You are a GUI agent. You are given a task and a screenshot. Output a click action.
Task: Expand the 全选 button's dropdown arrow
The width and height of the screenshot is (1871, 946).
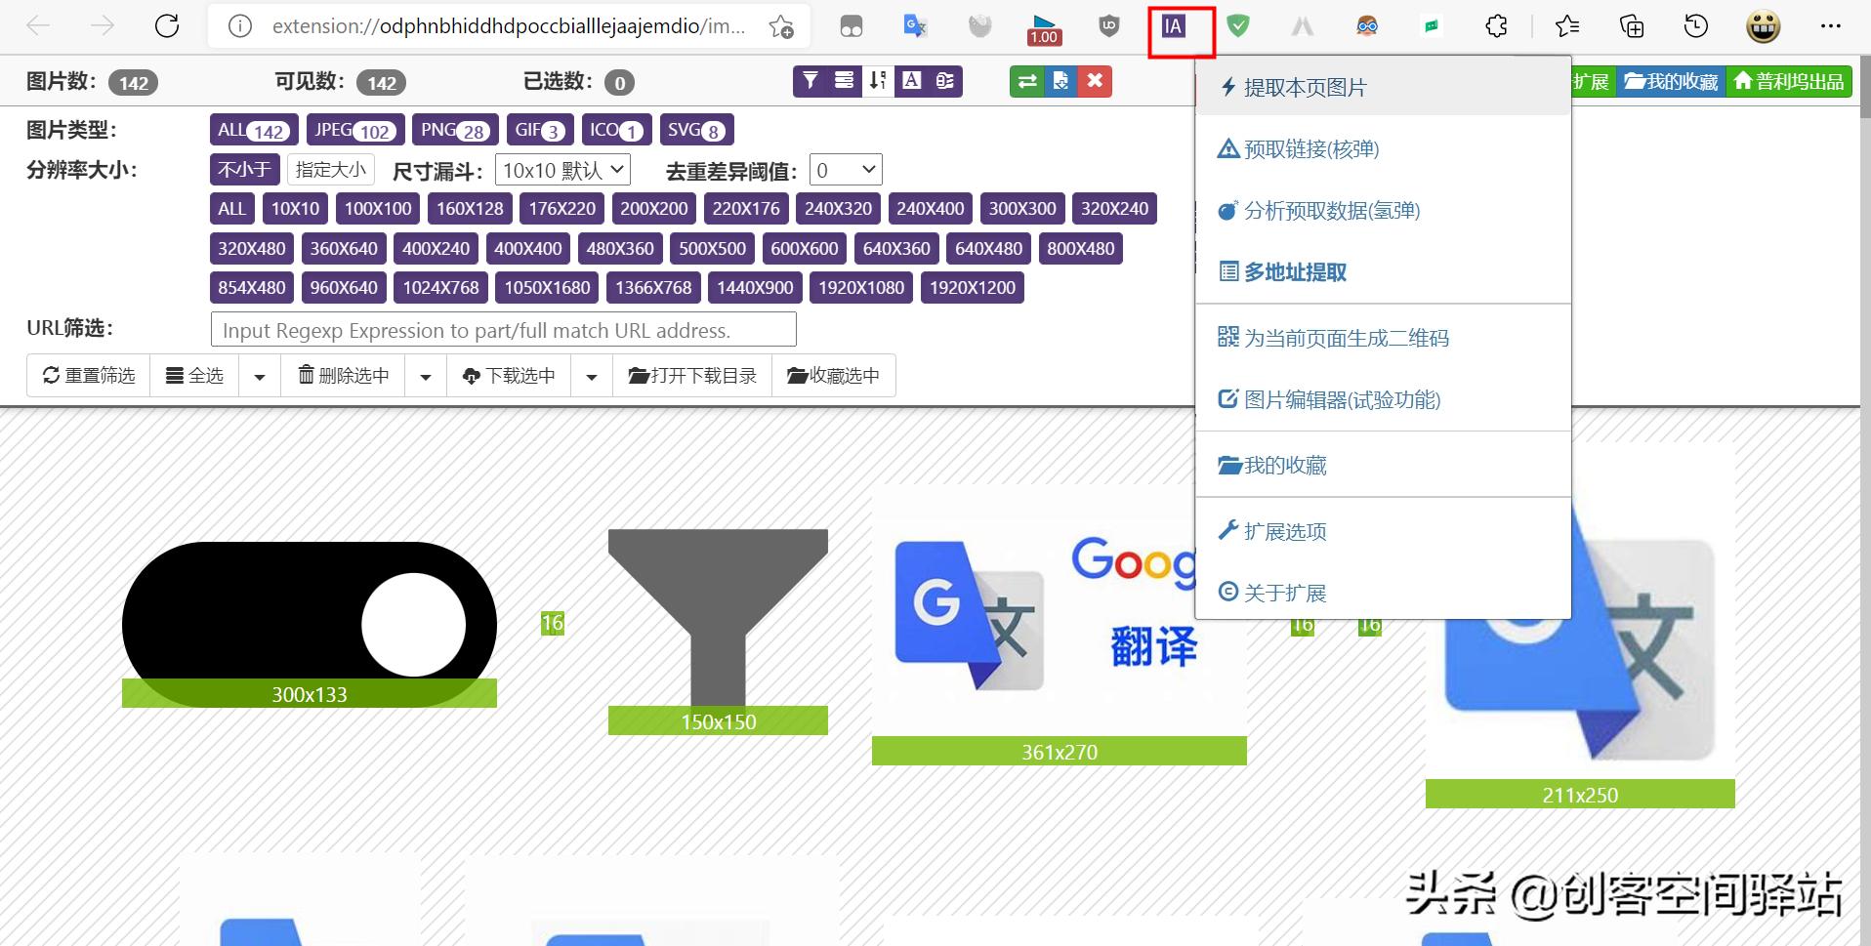coord(259,375)
